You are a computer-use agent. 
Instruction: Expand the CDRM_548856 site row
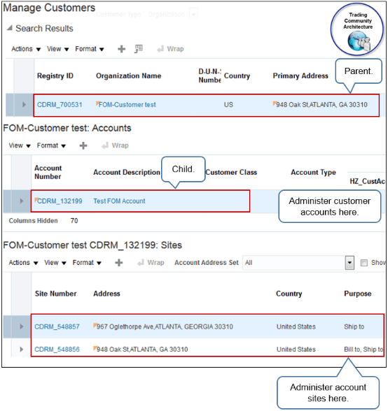pos(22,349)
